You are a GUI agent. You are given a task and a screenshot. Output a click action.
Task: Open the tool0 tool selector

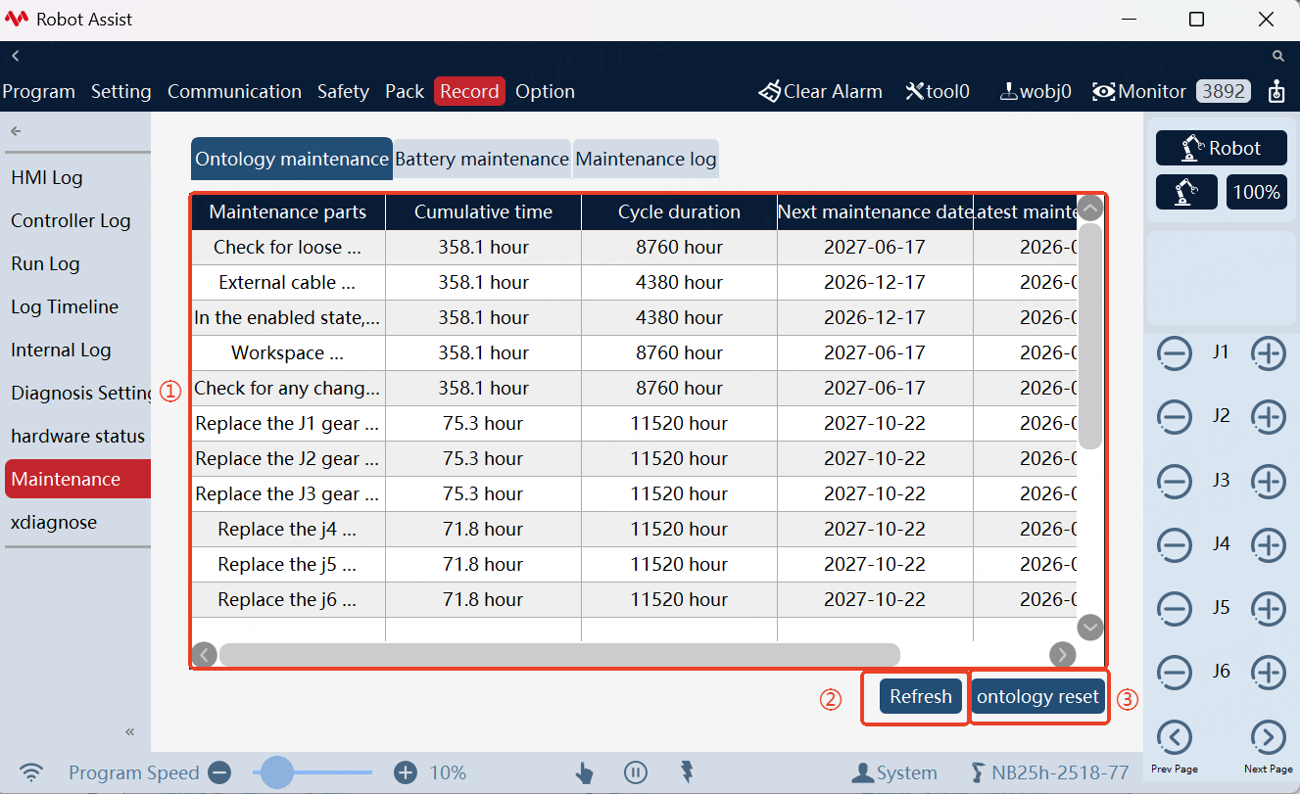pos(938,91)
